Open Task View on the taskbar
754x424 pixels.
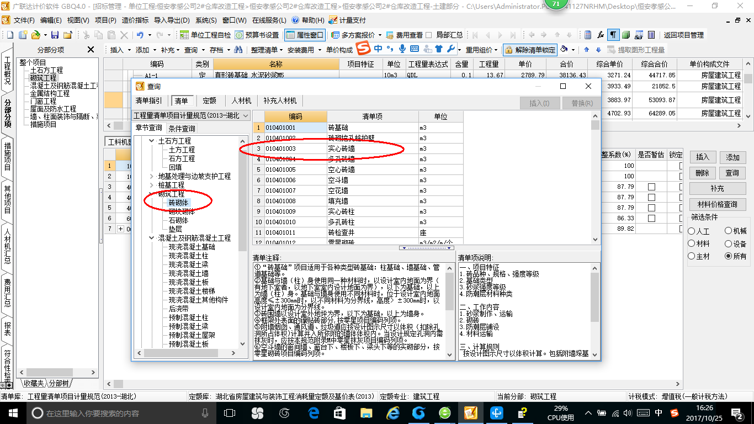point(230,413)
